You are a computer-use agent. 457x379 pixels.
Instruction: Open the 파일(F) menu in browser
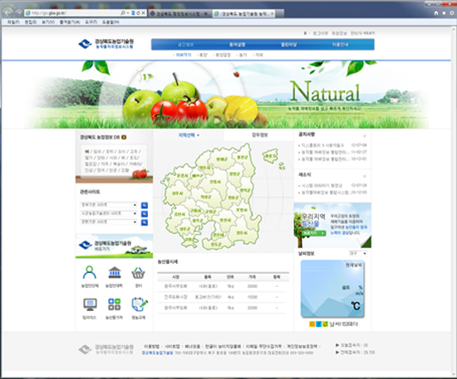(13, 22)
